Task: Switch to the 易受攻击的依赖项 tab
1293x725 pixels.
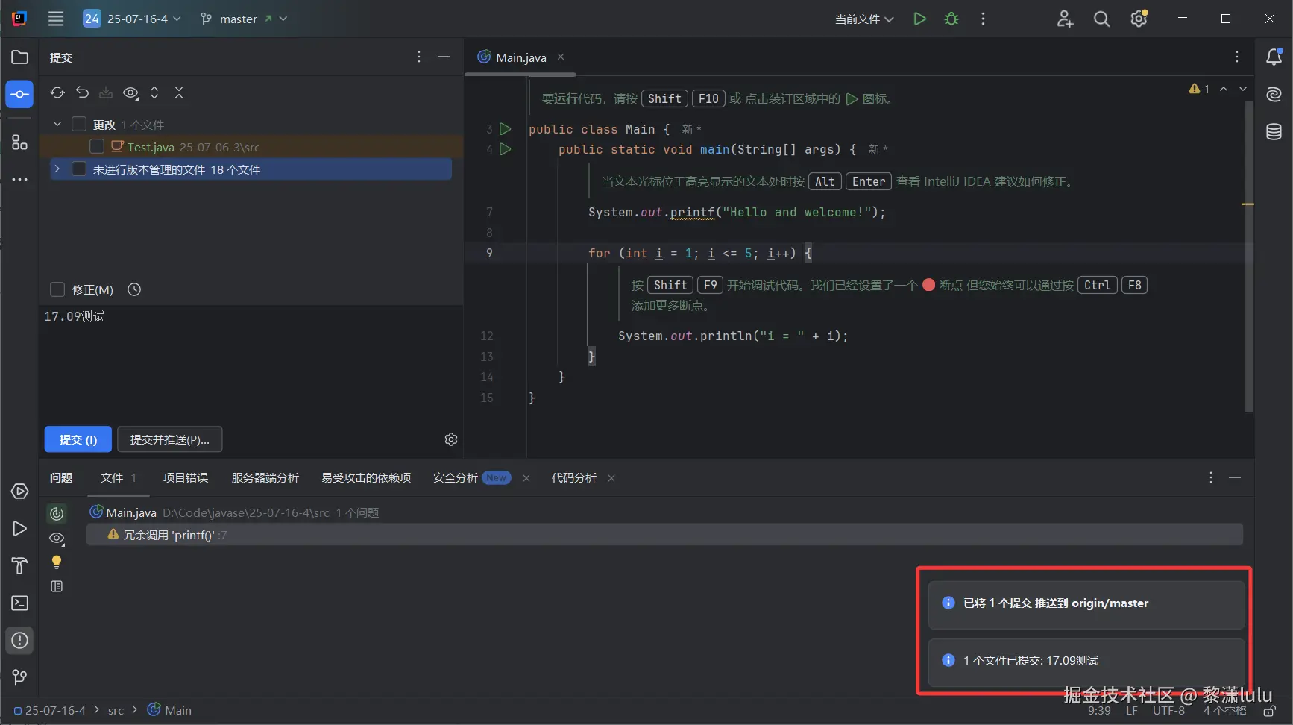Action: 366,477
